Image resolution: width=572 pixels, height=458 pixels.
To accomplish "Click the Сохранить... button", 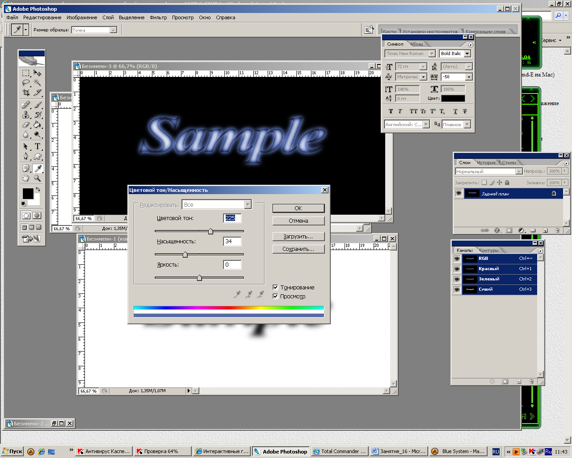I will [299, 249].
